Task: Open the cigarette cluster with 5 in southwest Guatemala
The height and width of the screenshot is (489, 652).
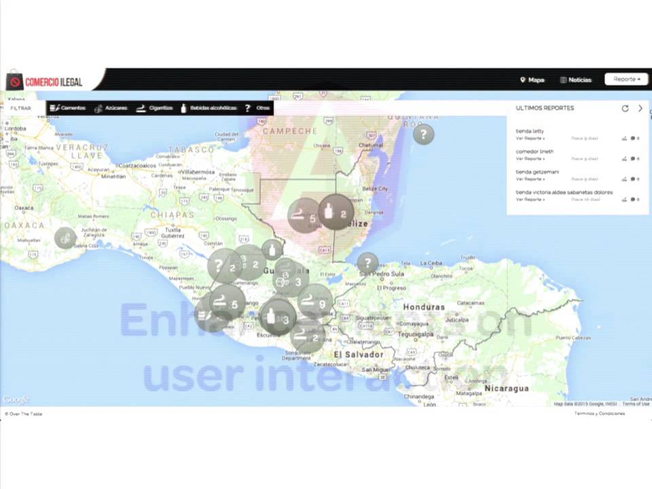Action: [228, 303]
